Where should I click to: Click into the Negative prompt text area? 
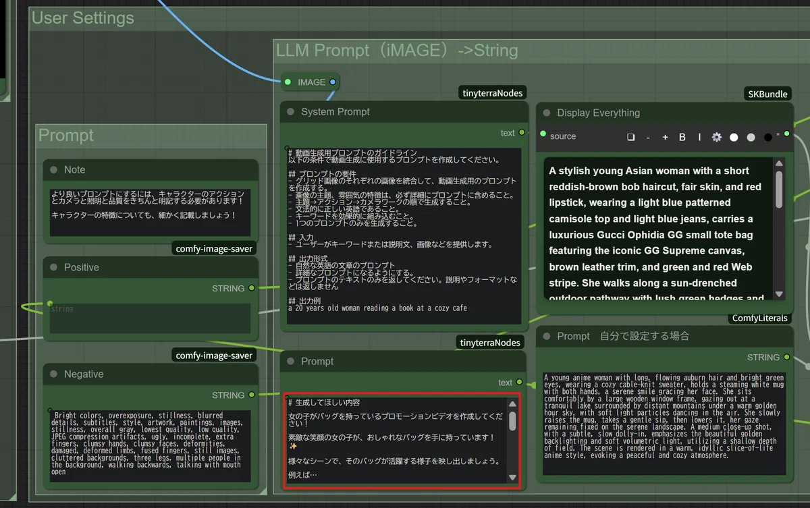150,446
